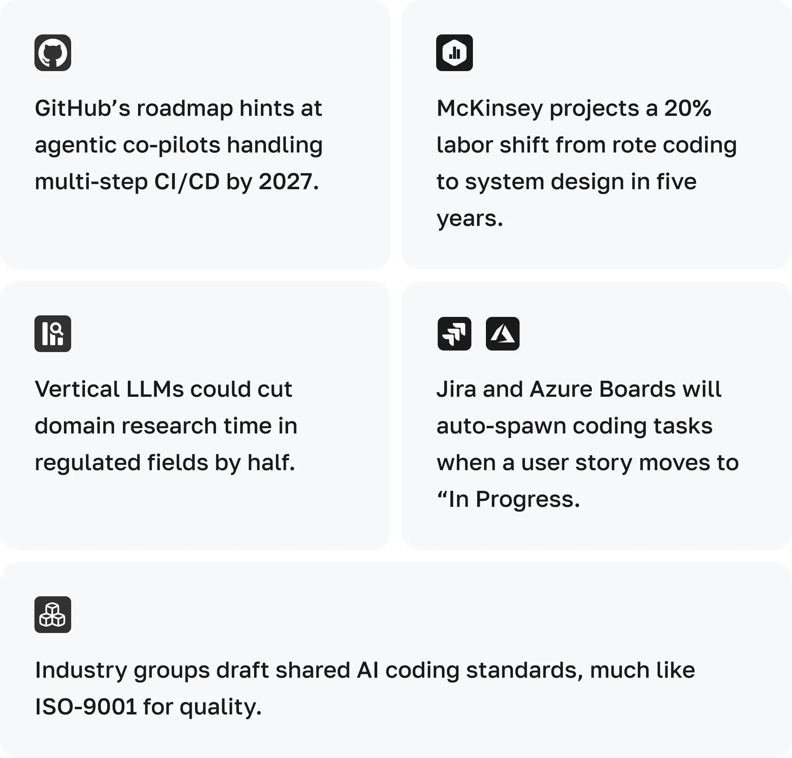Screen dimensions: 792x758
Task: Click the vertical LLM research icon
Action: pos(52,334)
